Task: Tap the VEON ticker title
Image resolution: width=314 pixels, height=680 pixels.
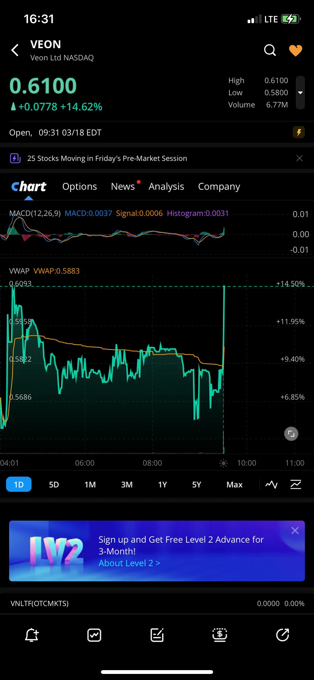Action: pyautogui.click(x=46, y=44)
